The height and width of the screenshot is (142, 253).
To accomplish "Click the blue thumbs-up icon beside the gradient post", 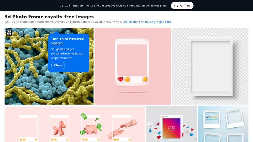I will click(150, 130).
